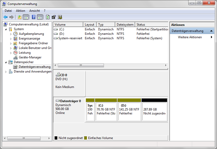Click the Computerverwaltung (Lokal) root icon
The height and width of the screenshot is (149, 217).
(5, 24)
